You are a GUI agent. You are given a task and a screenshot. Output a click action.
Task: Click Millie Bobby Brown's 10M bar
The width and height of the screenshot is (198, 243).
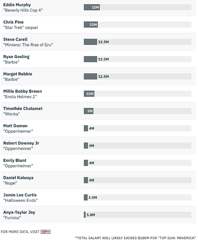point(89,94)
